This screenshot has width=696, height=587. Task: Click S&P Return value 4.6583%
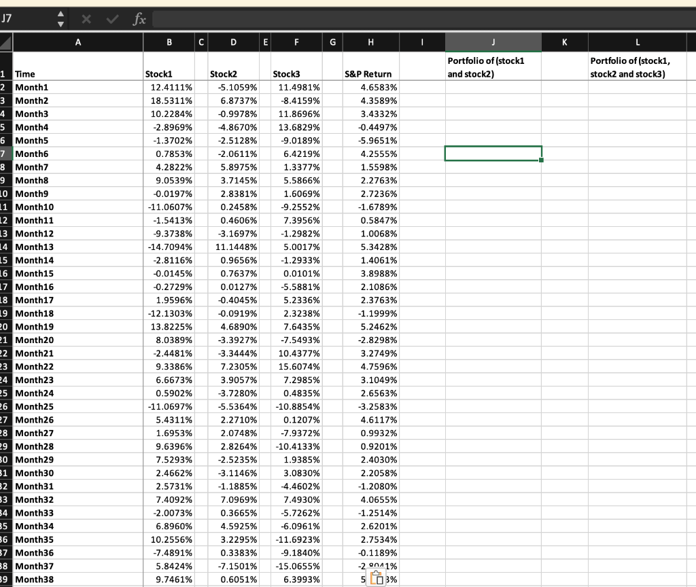point(371,88)
